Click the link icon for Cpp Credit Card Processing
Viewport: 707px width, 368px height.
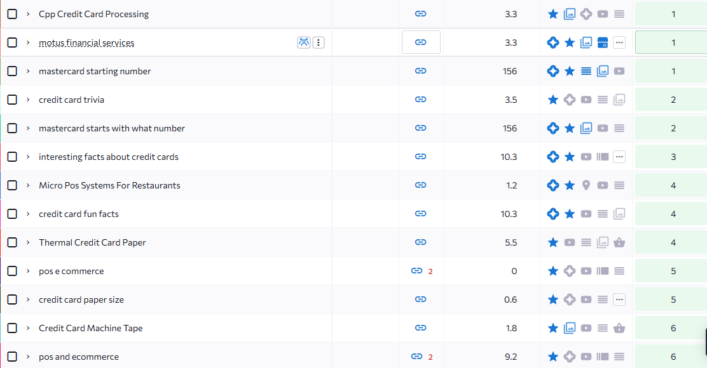tap(420, 13)
